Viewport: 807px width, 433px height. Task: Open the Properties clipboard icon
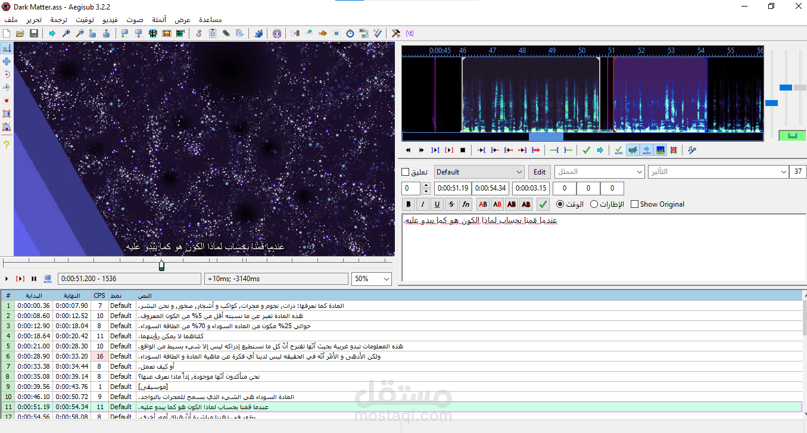[x=213, y=33]
